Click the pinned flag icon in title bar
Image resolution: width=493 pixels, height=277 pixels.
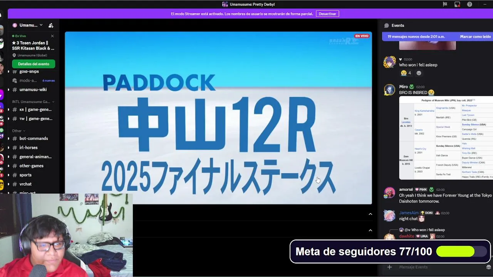(x=445, y=4)
